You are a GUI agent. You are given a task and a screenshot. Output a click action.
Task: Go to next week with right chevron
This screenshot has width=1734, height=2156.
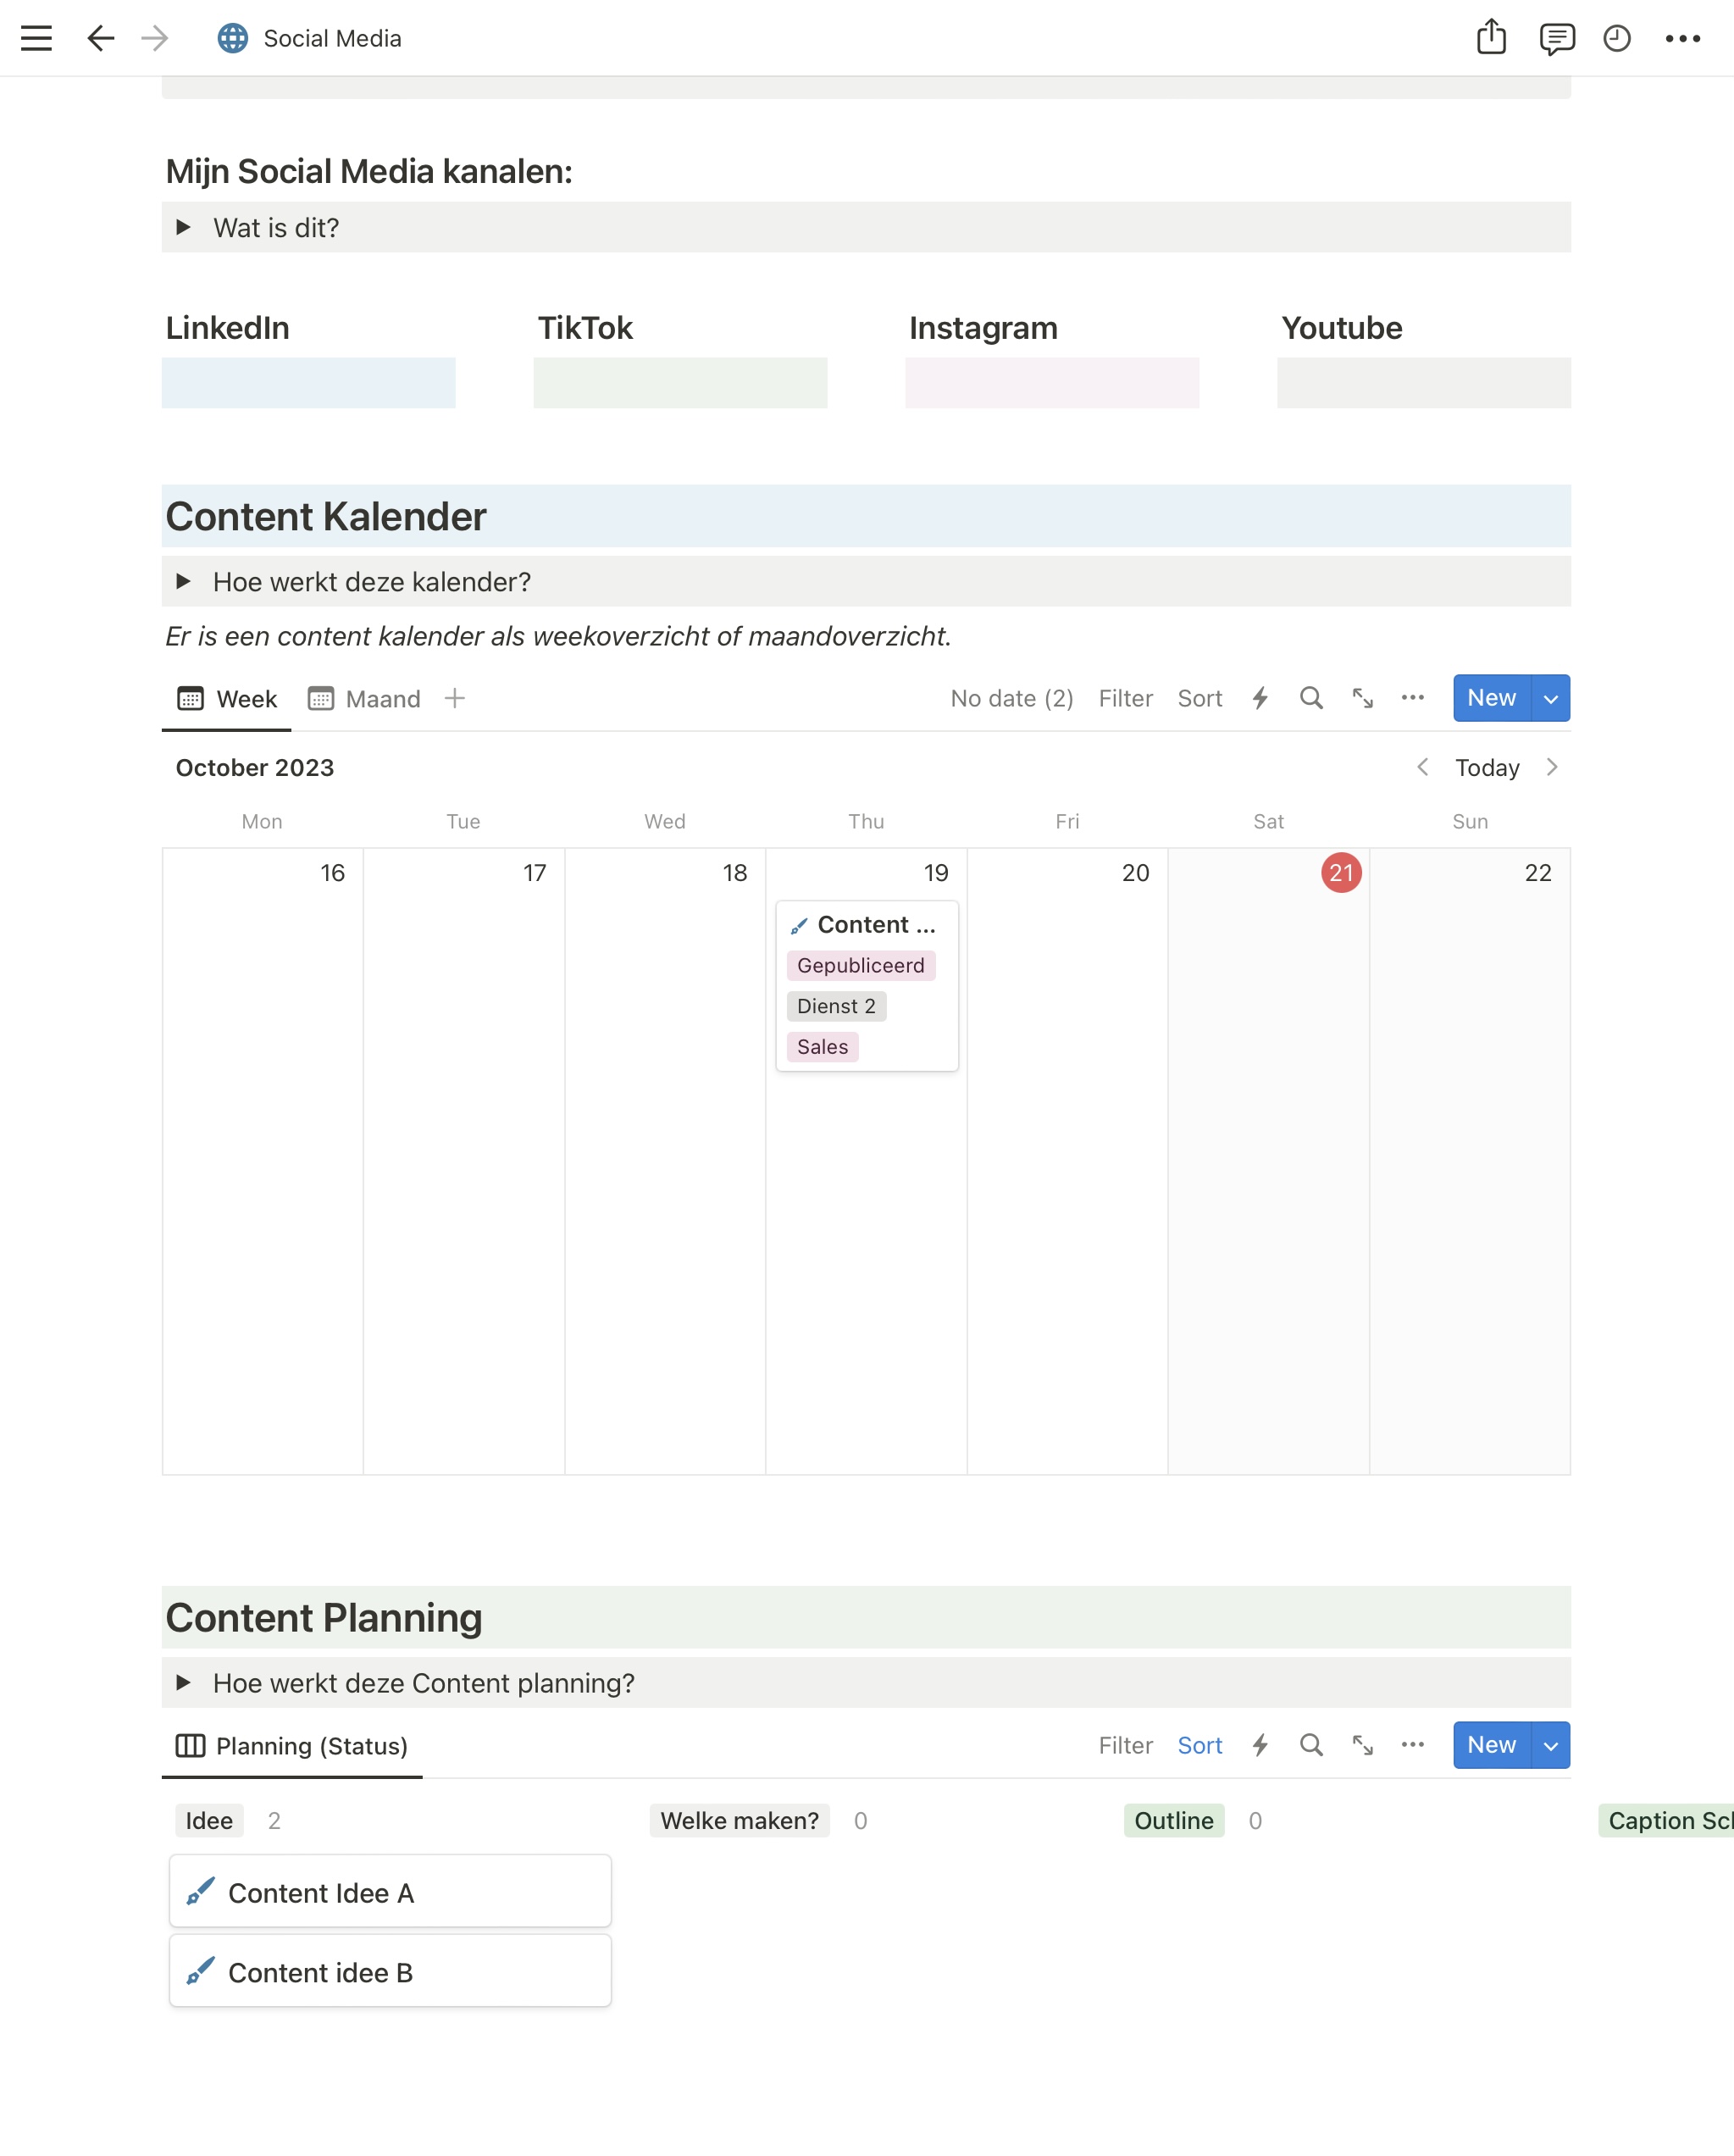[1551, 767]
